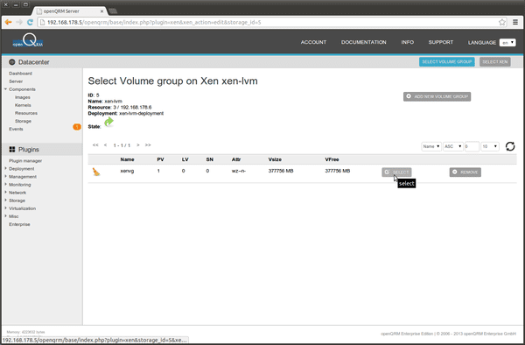
Task: Click the openQRM logo
Action: (28, 41)
